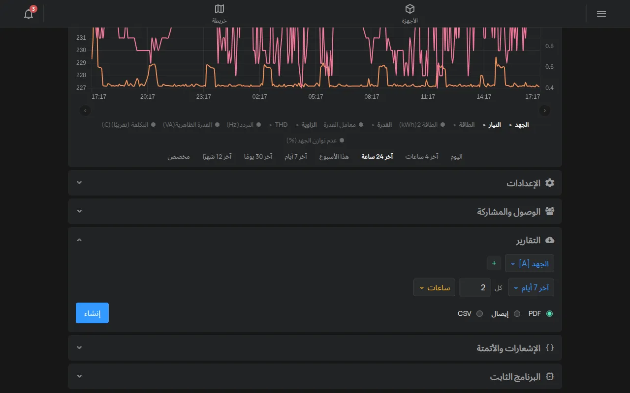Switch chart to آخر 4 ساعات
Image resolution: width=630 pixels, height=393 pixels.
pyautogui.click(x=422, y=157)
